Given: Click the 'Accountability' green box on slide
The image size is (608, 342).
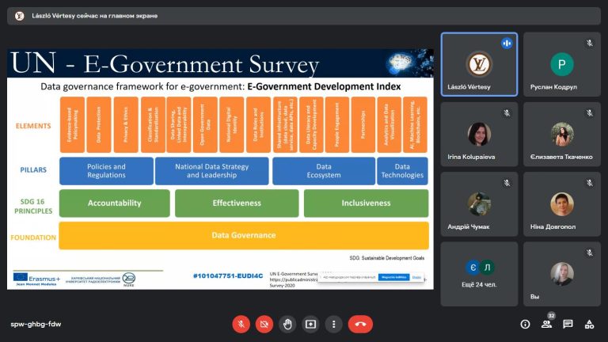Looking at the screenshot, I should (114, 203).
